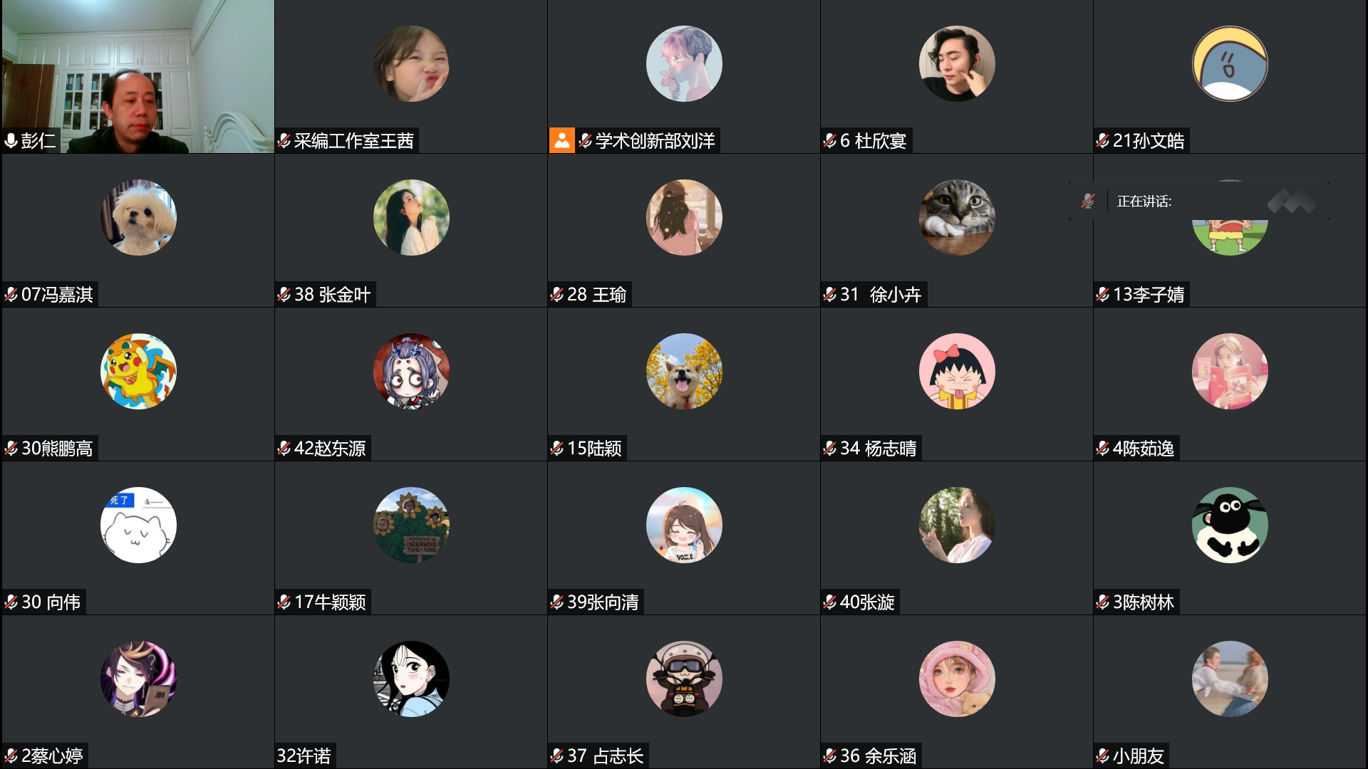Click the name label 32许诺
Viewport: 1368px width, 769px height.
click(304, 755)
